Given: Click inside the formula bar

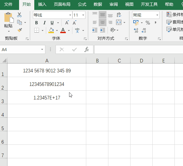Looking at the screenshot, I should pos(139,49).
